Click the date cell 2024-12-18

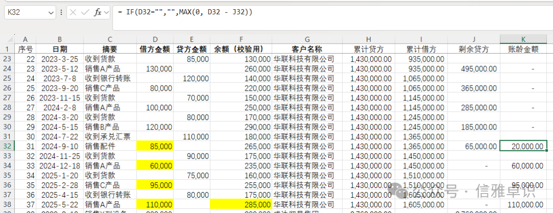pyautogui.click(x=59, y=165)
